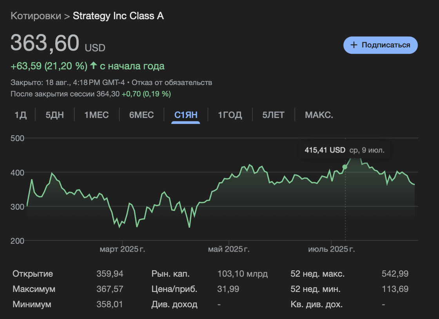The height and width of the screenshot is (319, 439).
Task: Open the МАКС. range tab
Action: [x=319, y=115]
